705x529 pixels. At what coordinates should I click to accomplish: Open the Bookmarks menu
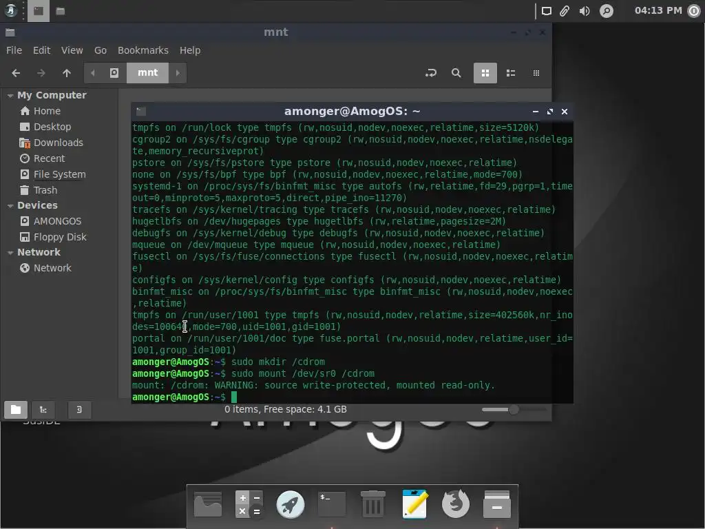tap(143, 50)
